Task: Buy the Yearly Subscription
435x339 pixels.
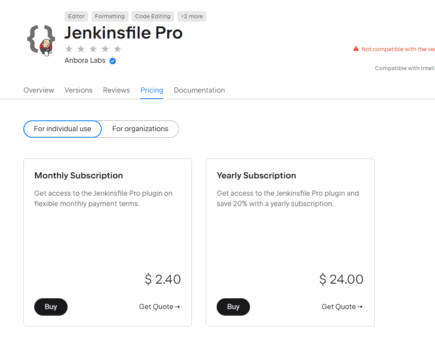Action: [x=233, y=307]
